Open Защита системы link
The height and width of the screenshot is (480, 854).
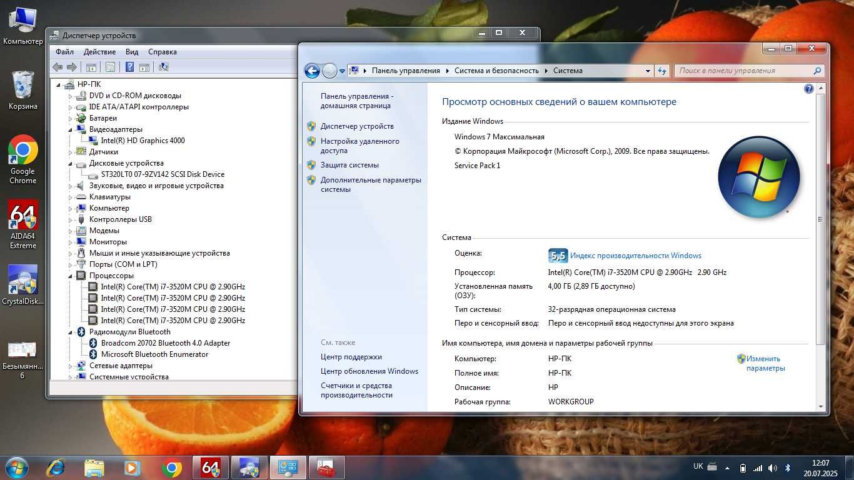349,165
